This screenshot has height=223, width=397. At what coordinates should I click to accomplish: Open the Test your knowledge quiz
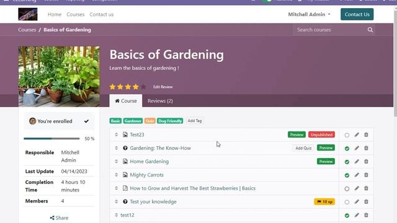pos(153,201)
